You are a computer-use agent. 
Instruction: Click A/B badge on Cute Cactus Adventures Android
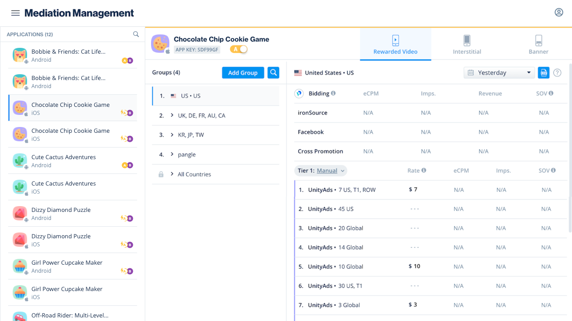(x=127, y=165)
